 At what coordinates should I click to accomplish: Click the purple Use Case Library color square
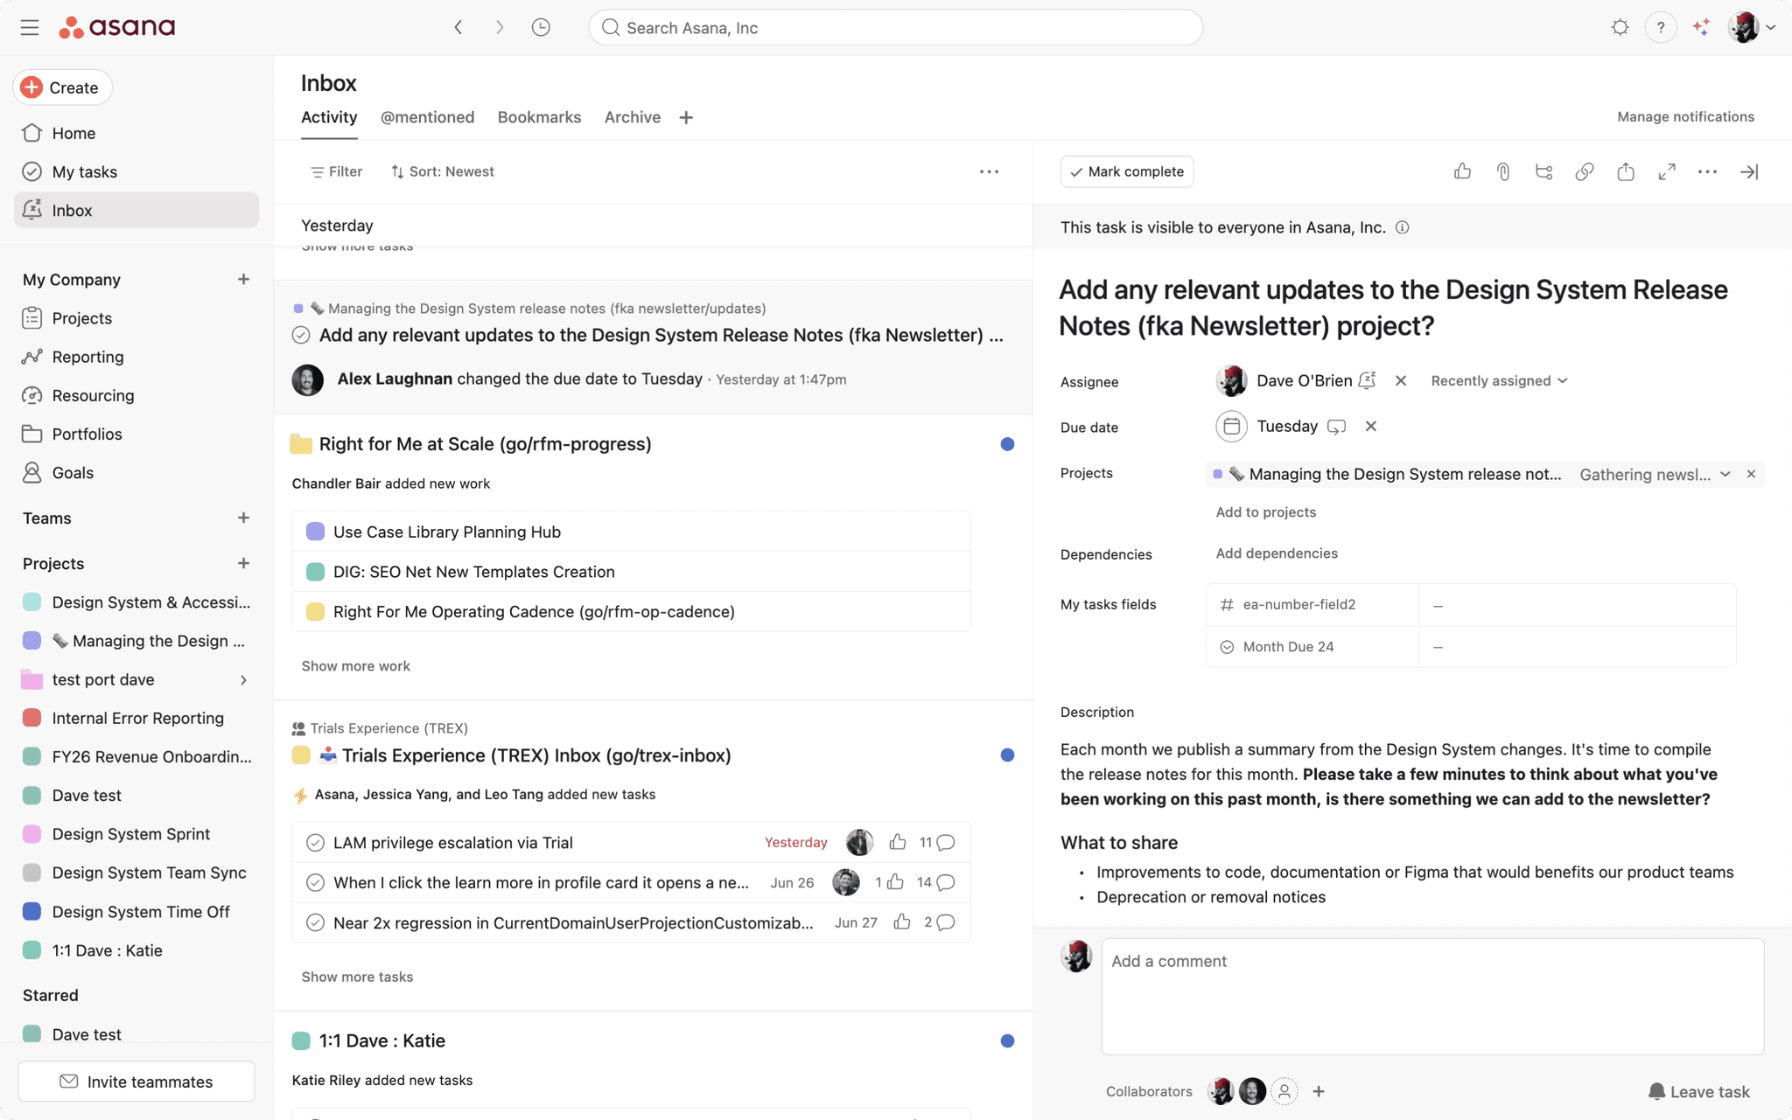point(315,532)
